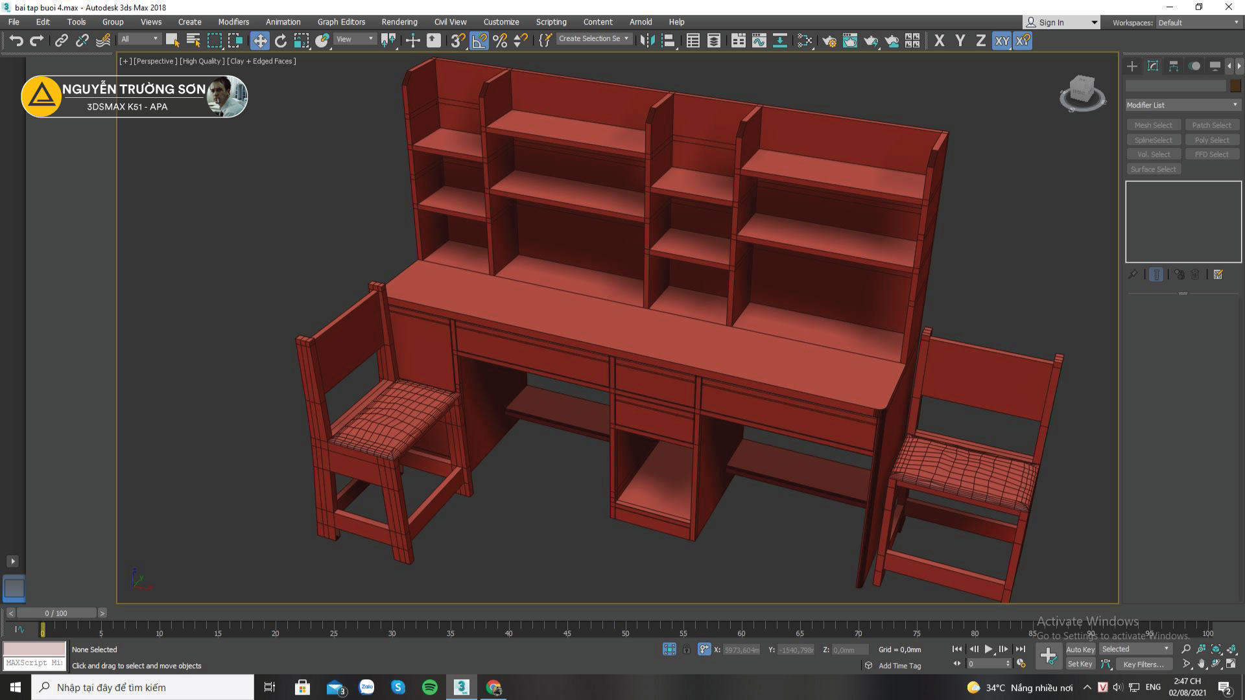Image resolution: width=1245 pixels, height=700 pixels.
Task: Open the Schematic View icon
Action: (x=780, y=41)
